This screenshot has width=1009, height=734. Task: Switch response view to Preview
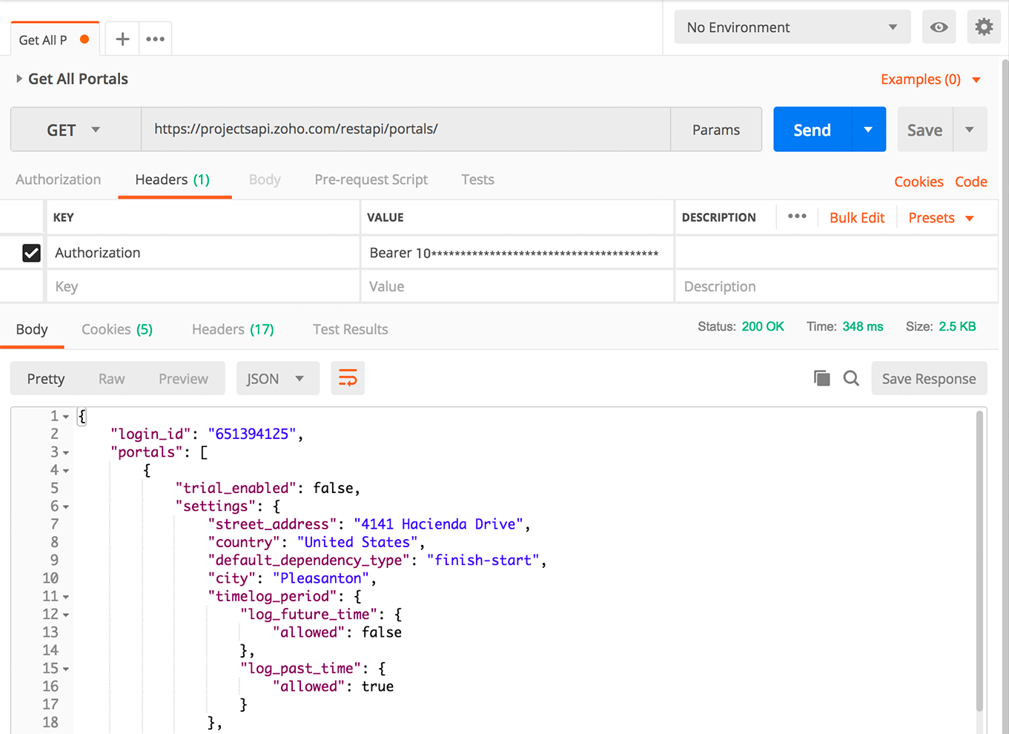click(x=183, y=378)
